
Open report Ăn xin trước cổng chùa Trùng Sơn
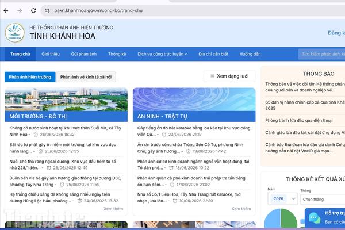click(190, 148)
